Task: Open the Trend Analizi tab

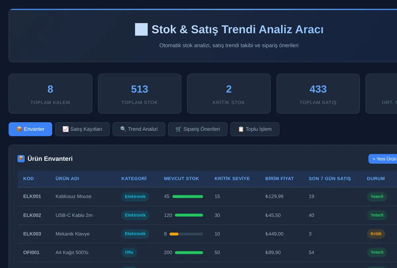Action: click(x=139, y=129)
